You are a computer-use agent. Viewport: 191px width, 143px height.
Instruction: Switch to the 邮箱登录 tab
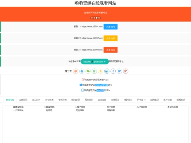[x=76, y=100]
